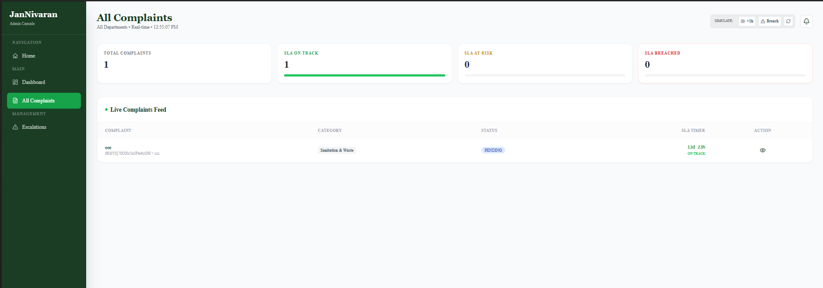
Task: Select the Sanitation & Waste category tag
Action: [337, 150]
